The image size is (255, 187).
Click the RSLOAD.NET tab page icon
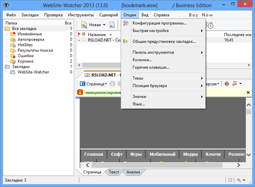(x=87, y=75)
